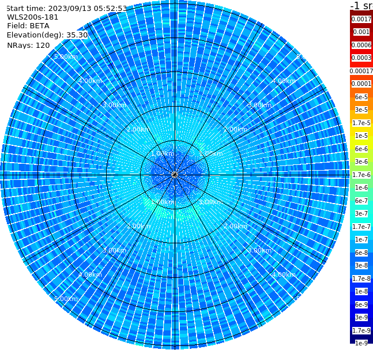Select the 3e-8 colorbar label
This screenshot has width=373, height=350.
coord(361,265)
